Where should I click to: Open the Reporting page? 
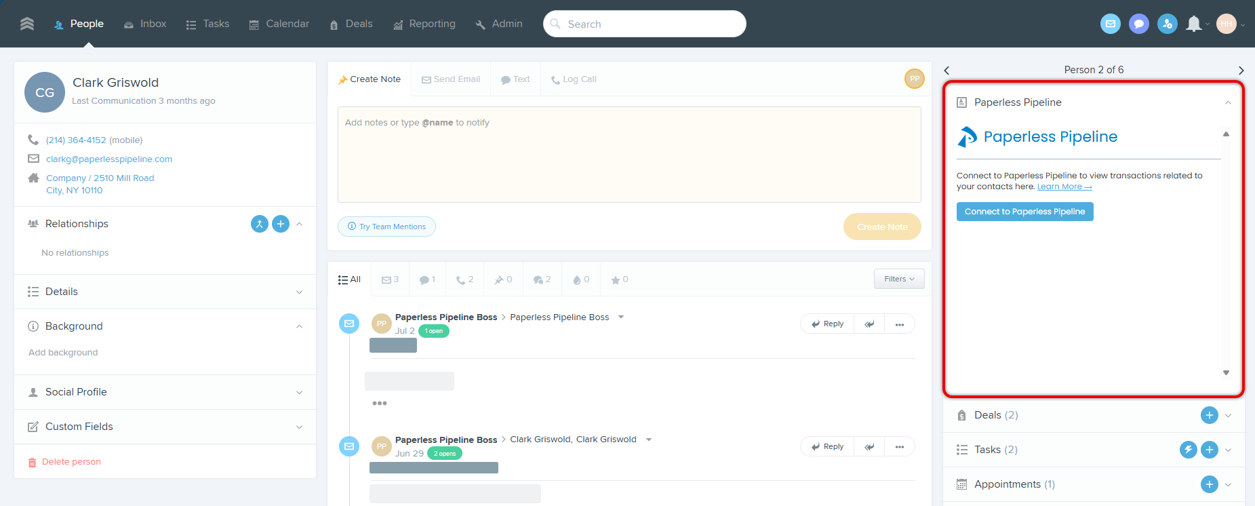click(424, 24)
